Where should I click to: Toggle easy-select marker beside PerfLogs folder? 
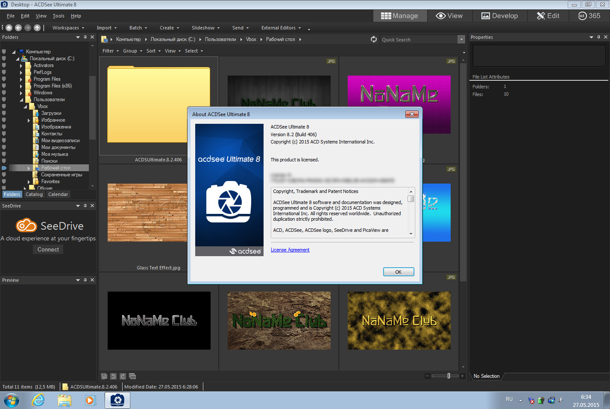[4, 72]
